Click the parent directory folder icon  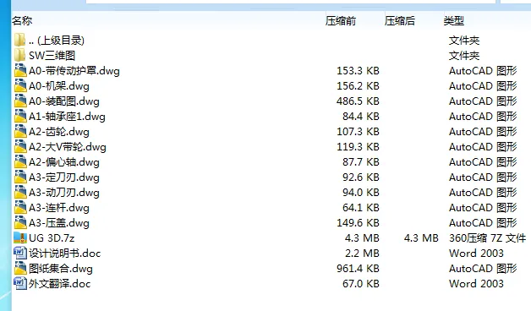tap(20, 41)
